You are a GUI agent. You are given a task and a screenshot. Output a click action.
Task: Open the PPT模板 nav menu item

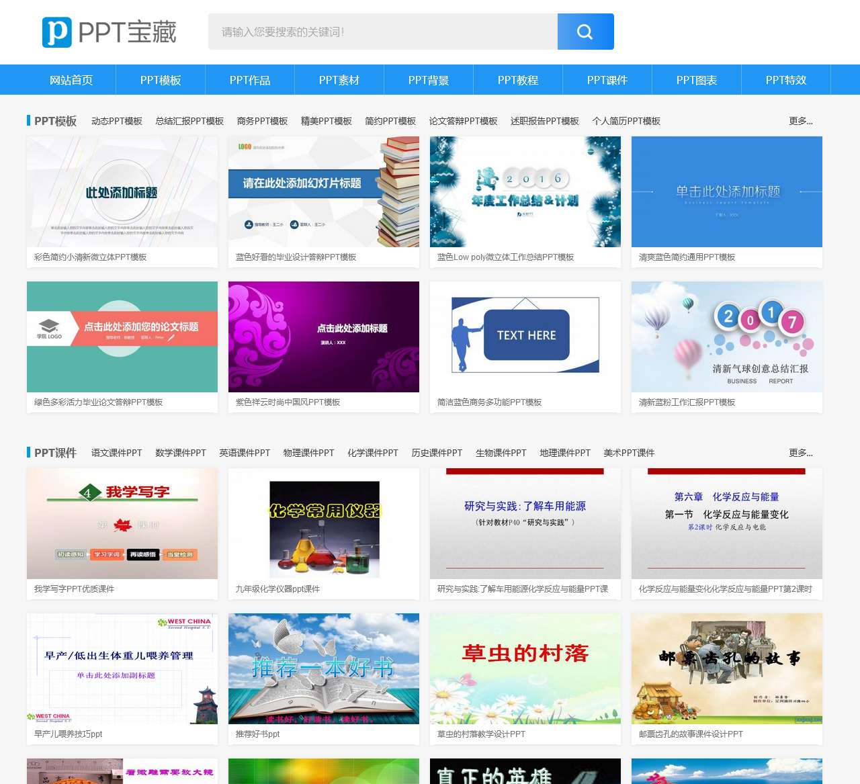click(161, 80)
